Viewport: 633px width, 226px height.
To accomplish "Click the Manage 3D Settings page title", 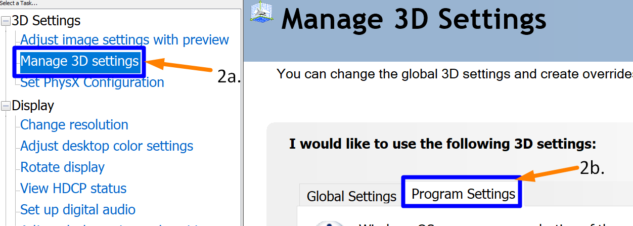I will [x=414, y=20].
